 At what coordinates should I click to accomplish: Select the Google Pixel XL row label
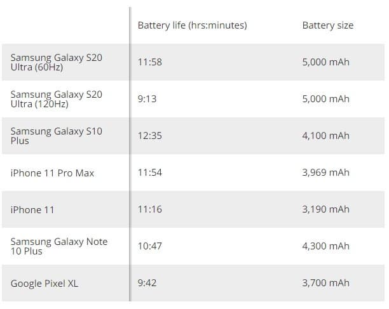tap(44, 284)
